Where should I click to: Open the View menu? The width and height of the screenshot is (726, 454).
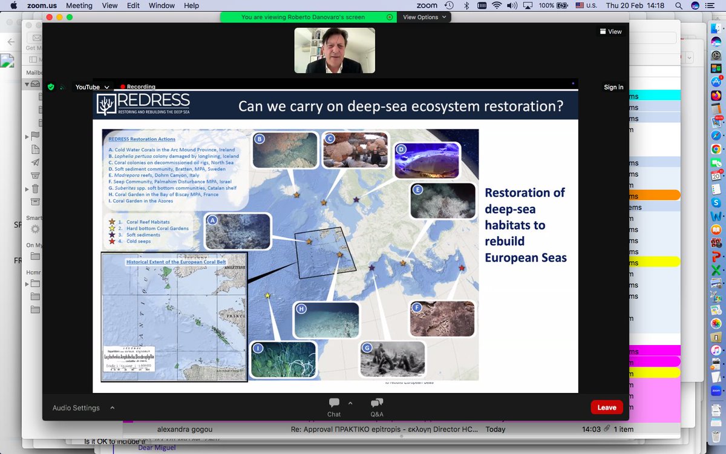(x=110, y=5)
